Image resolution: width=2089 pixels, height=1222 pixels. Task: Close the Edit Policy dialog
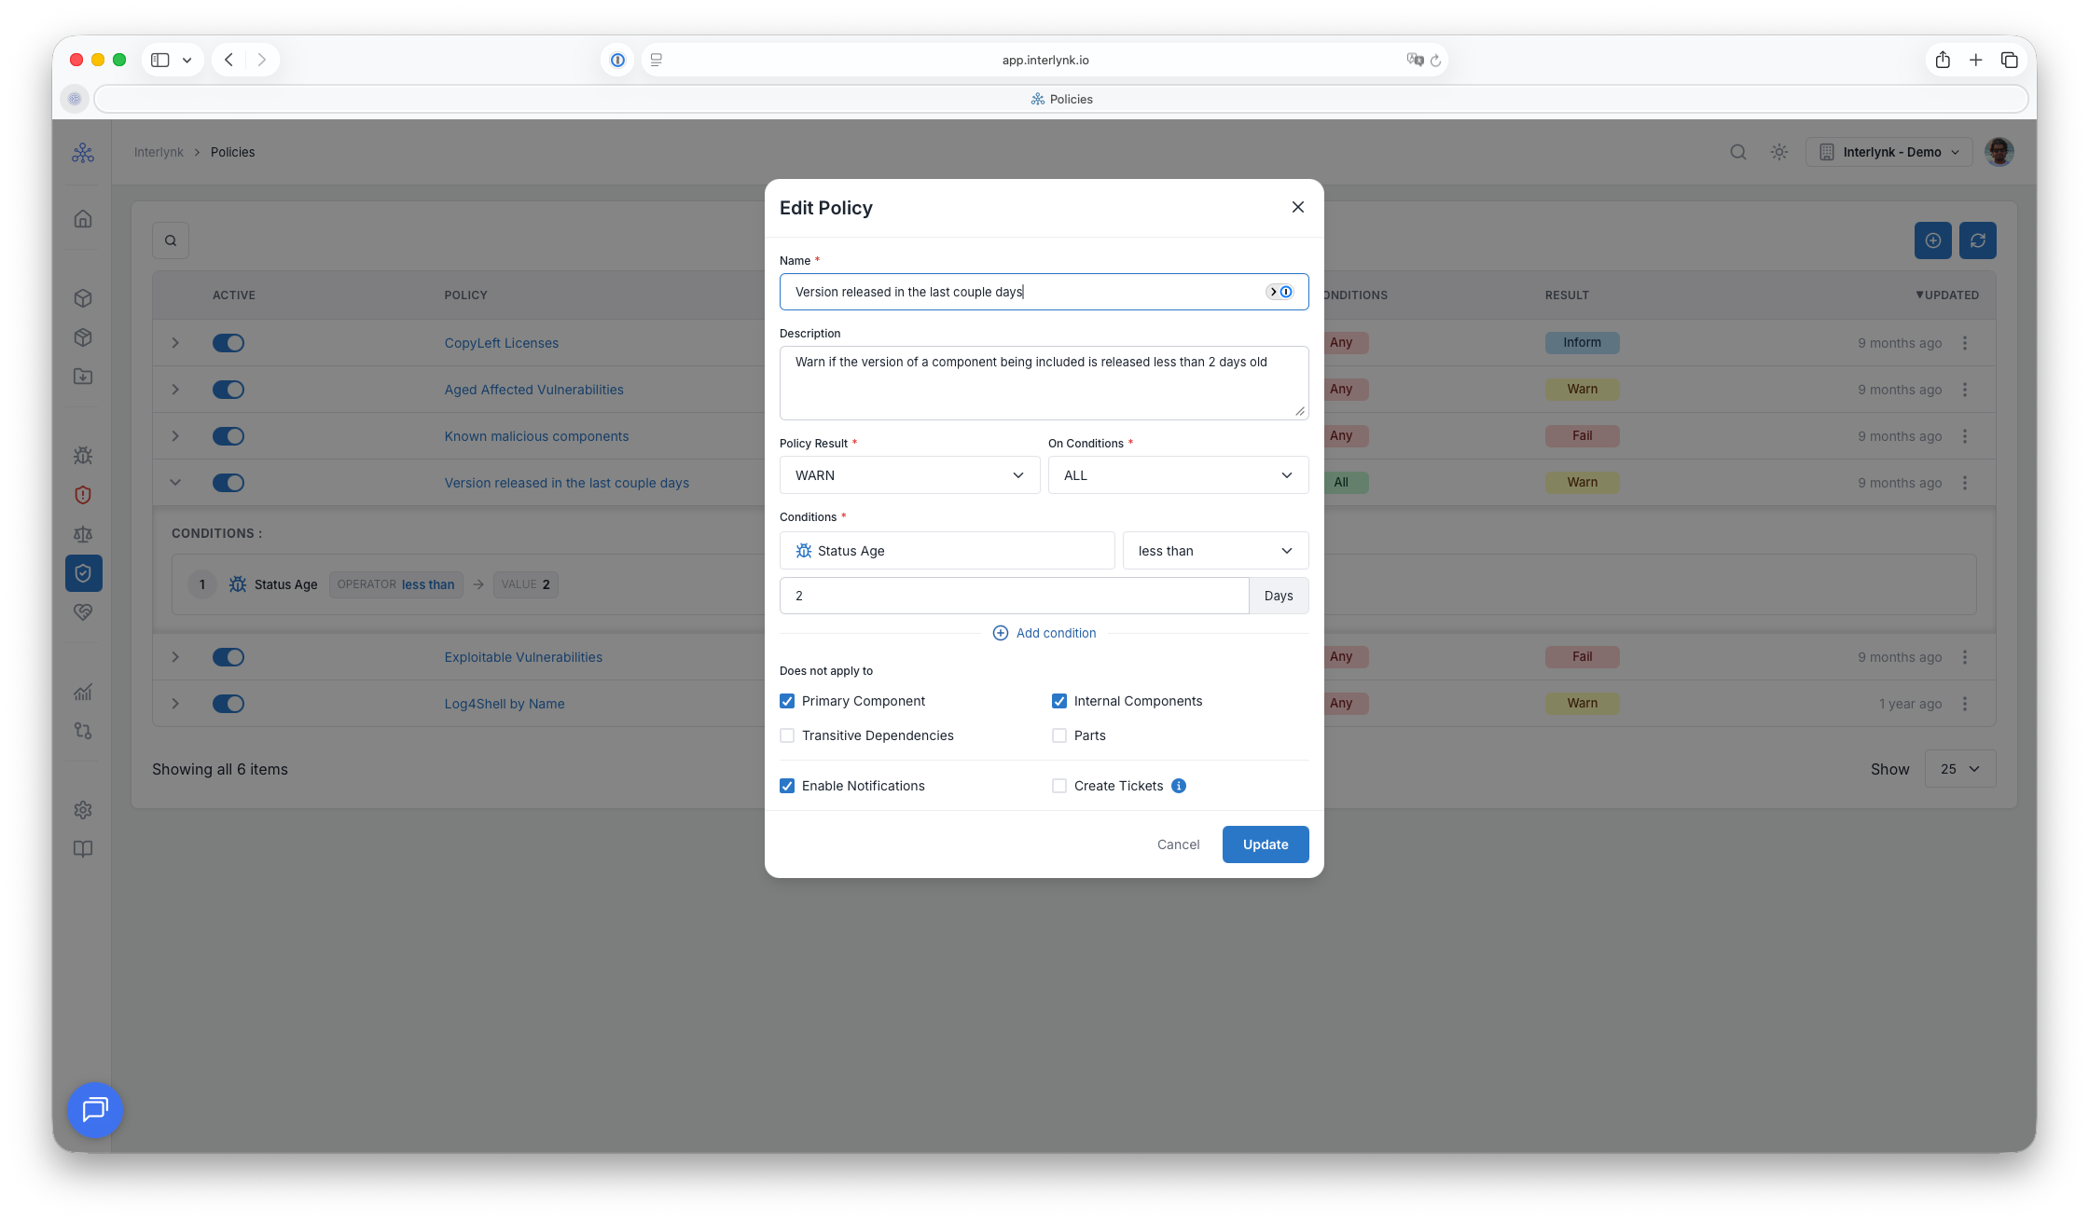tap(1297, 207)
